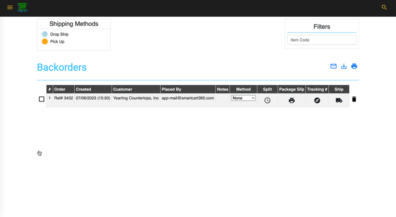Select the checkbox for order Ref# 3432
The image size is (396, 217).
click(42, 99)
